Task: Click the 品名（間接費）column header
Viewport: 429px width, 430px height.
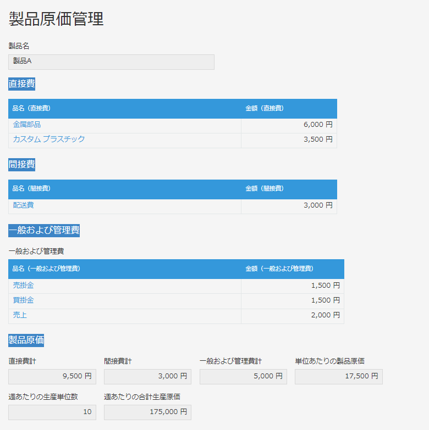Action: point(31,189)
